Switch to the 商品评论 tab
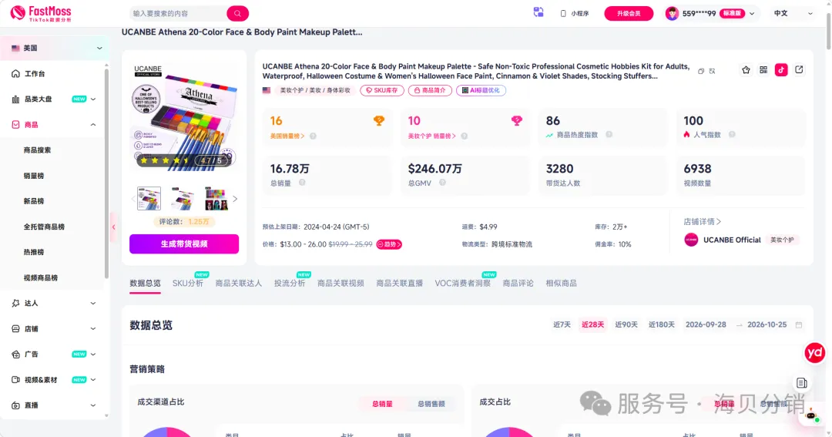The height and width of the screenshot is (437, 832). 518,284
